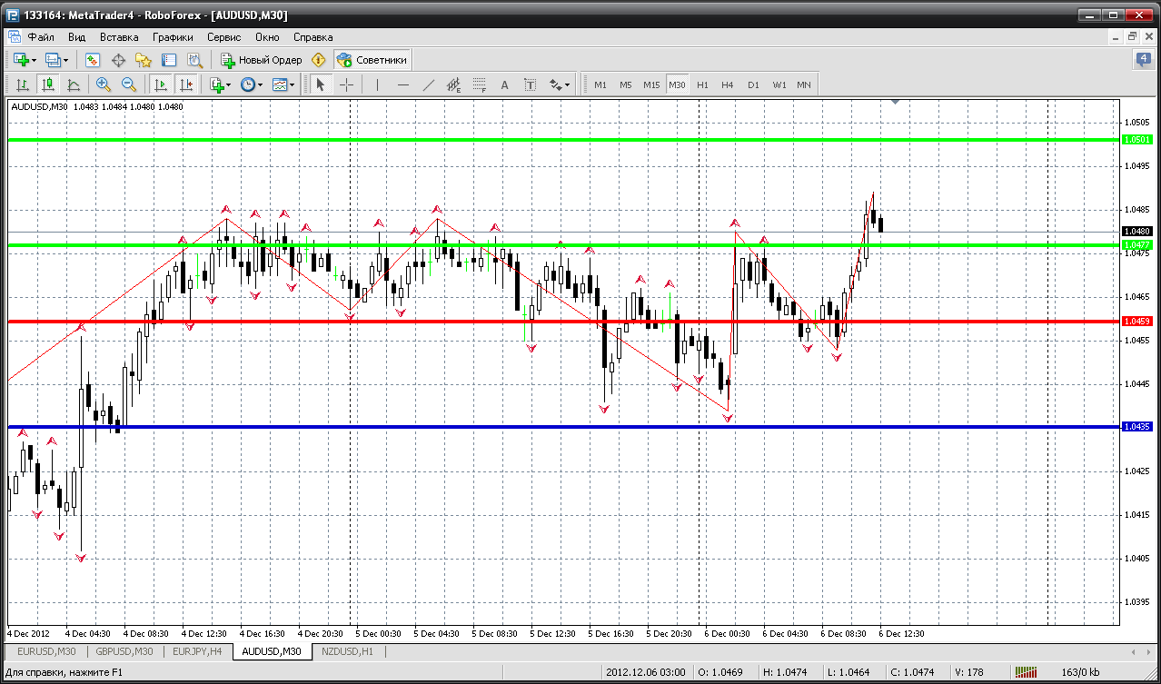Open the Templates dropdown
The image size is (1161, 684).
click(x=283, y=84)
